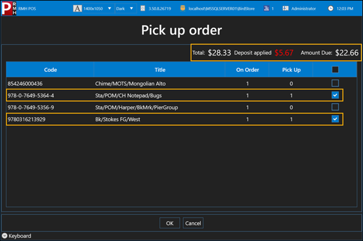The height and width of the screenshot is (241, 363).
Task: Uncheck the Bk/Stokes FG/West checkbox
Action: point(335,119)
